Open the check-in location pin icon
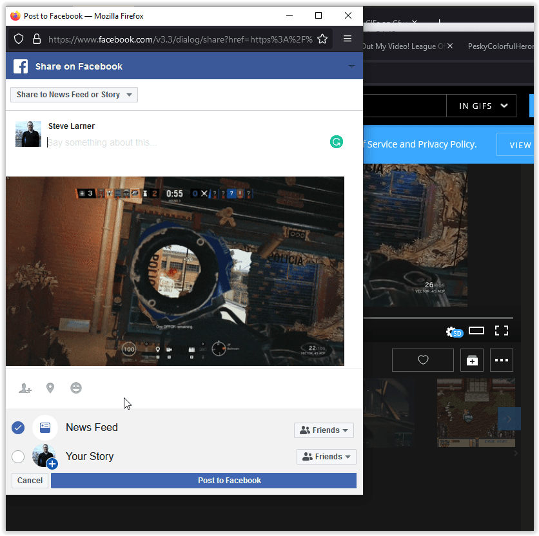 [50, 388]
